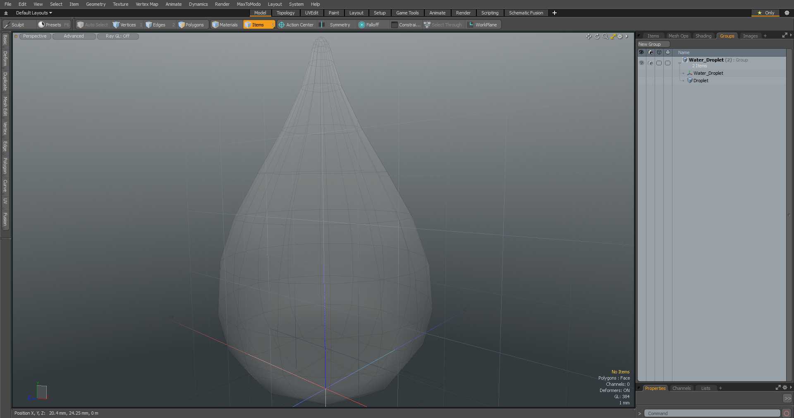Toggle last checkbox on Water_Droplet group row
The image size is (794, 418).
[668, 63]
